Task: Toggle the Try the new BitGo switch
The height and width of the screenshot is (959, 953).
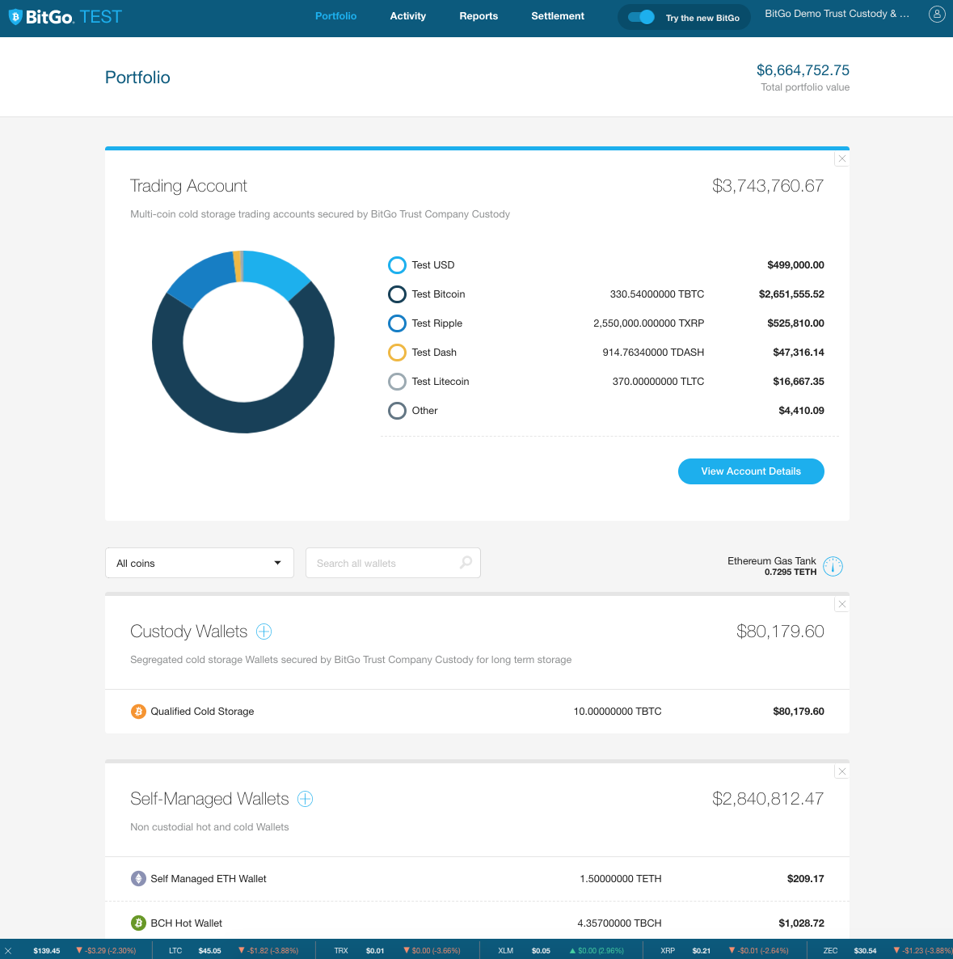Action: [x=641, y=17]
